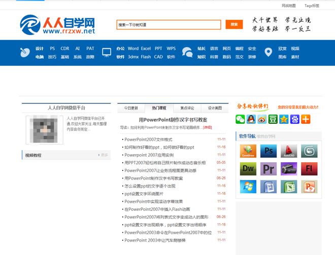
Task: Open article PowerPoint 2003中让汽车爬楼梯
Action: point(155,240)
